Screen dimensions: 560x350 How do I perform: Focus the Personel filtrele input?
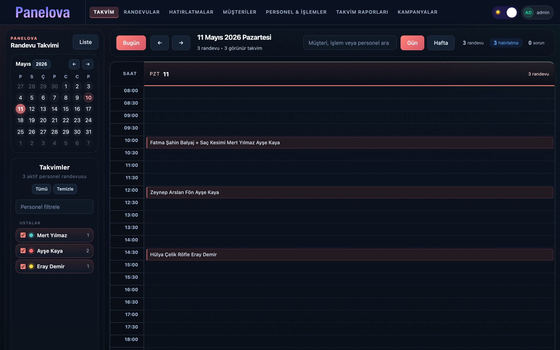click(x=54, y=207)
